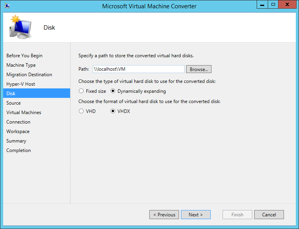Click the 'Path:' label

[84, 69]
